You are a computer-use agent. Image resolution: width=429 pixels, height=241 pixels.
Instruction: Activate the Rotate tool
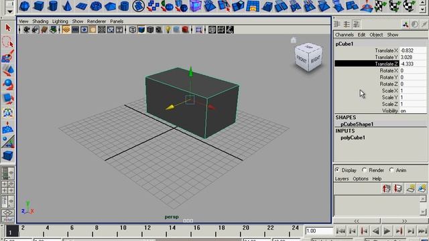(7, 84)
